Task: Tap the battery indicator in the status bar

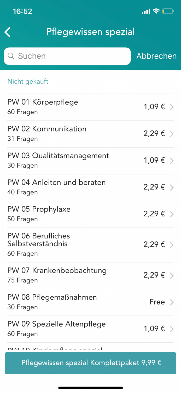Action: tap(168, 11)
